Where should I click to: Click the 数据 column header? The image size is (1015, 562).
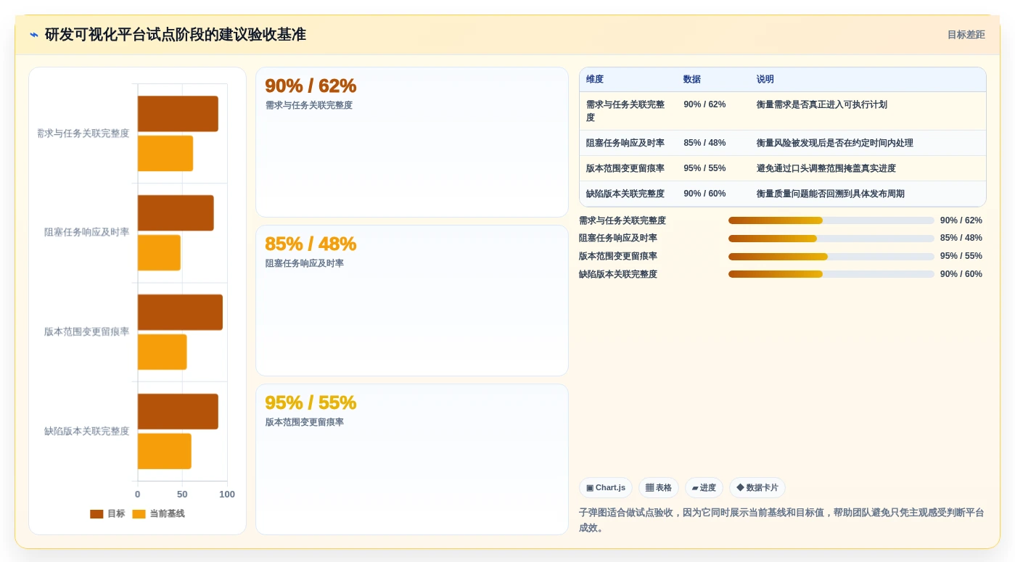pos(692,79)
